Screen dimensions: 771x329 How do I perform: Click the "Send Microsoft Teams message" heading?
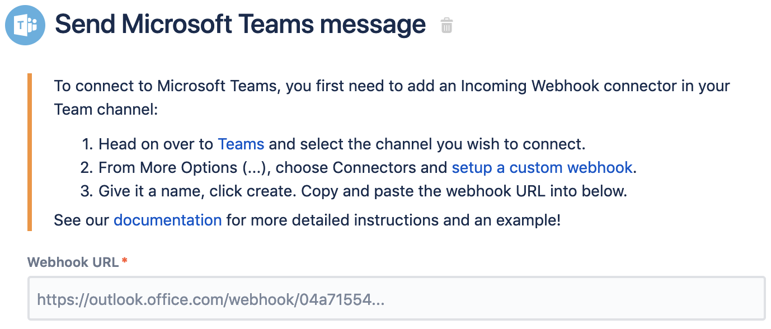coord(241,25)
